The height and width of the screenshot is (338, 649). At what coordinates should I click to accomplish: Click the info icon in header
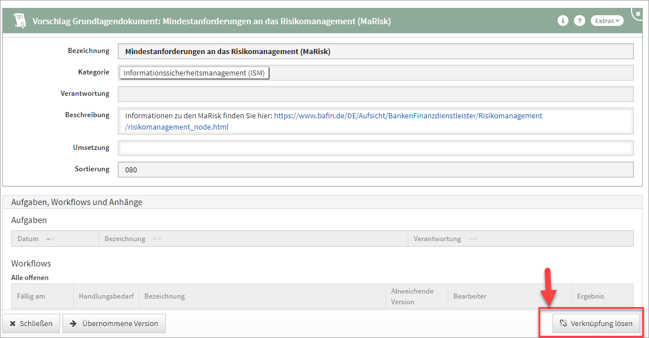pos(562,21)
